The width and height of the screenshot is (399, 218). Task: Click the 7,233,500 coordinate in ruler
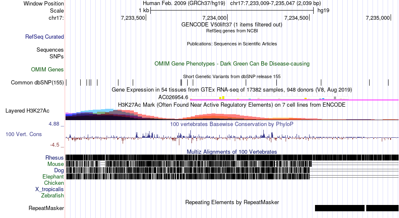(133, 18)
